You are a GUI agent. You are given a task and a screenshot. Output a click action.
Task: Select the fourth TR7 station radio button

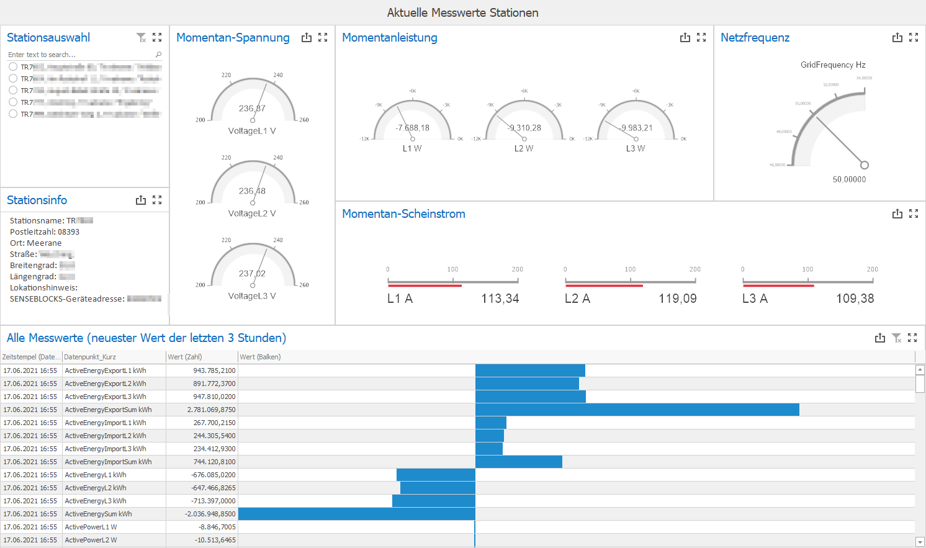[x=13, y=102]
